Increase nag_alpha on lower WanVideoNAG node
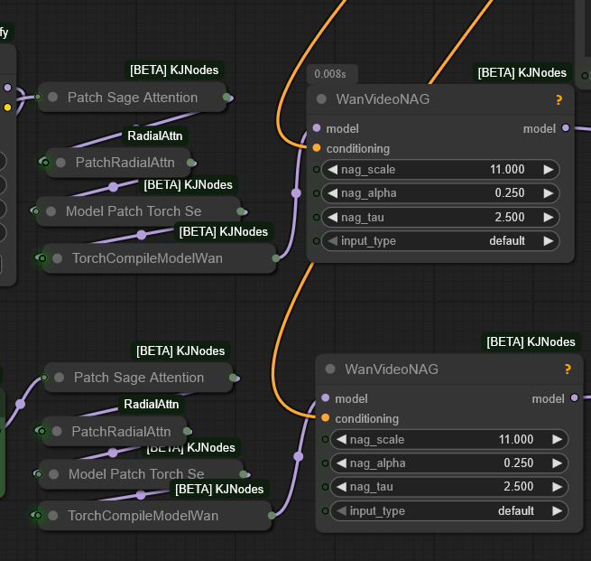The image size is (591, 561). [x=557, y=463]
